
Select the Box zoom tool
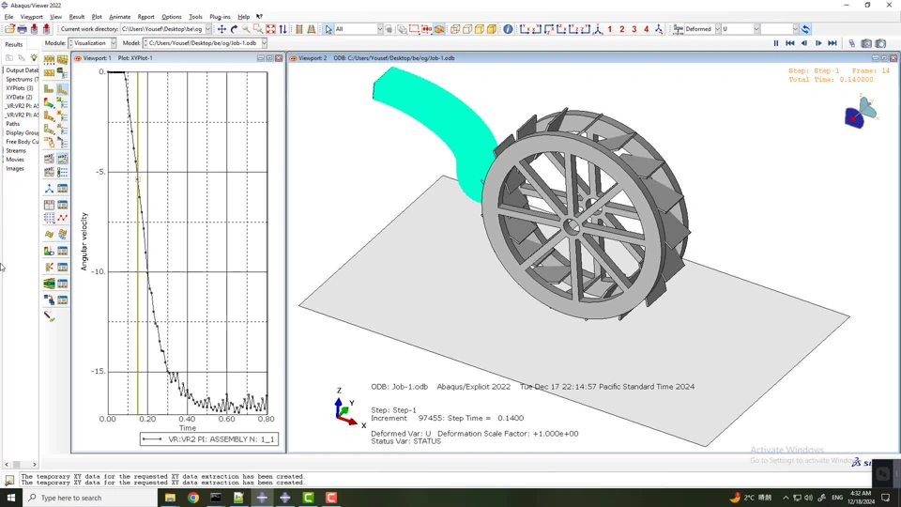coord(258,29)
